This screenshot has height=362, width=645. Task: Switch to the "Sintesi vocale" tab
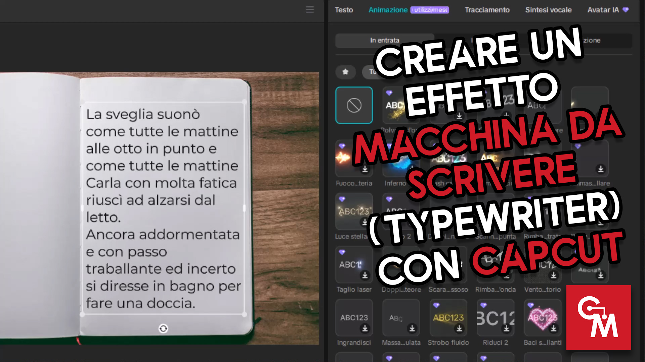tap(548, 10)
